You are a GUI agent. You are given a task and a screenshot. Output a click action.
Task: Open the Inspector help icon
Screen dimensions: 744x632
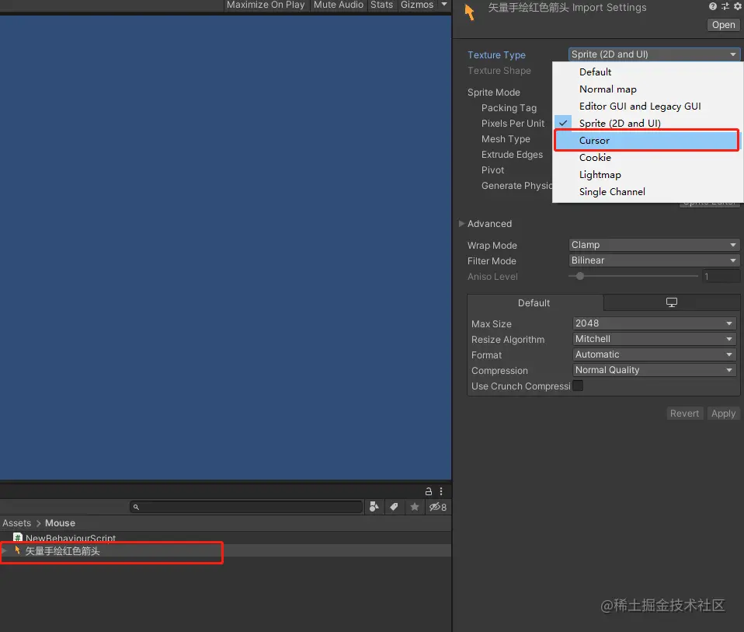coord(713,6)
